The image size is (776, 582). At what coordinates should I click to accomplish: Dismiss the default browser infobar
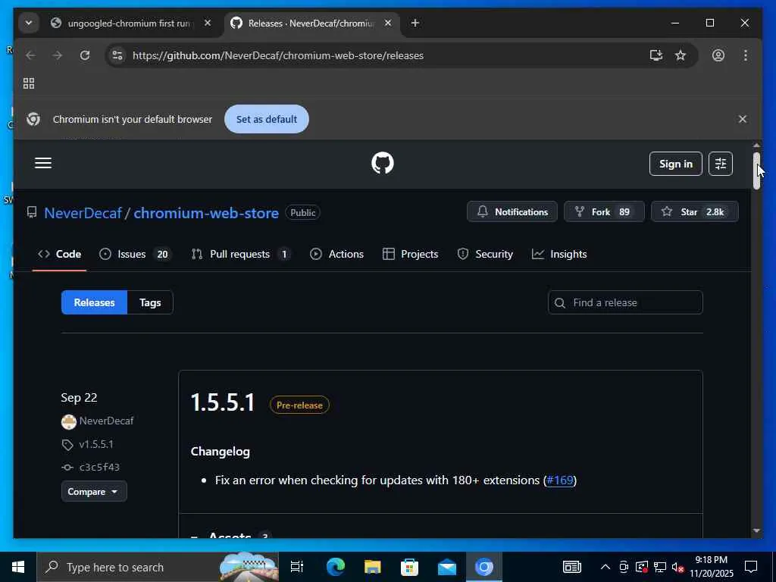coord(743,119)
